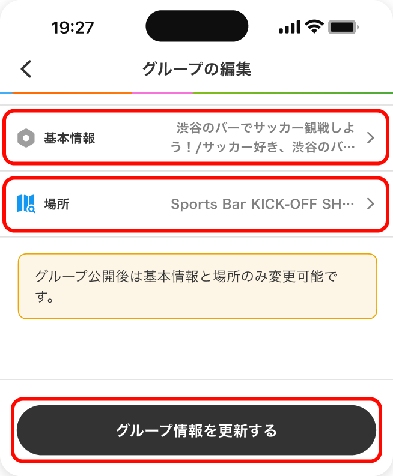393x476 pixels.
Task: Tap the back arrow icon
Action: (x=26, y=69)
